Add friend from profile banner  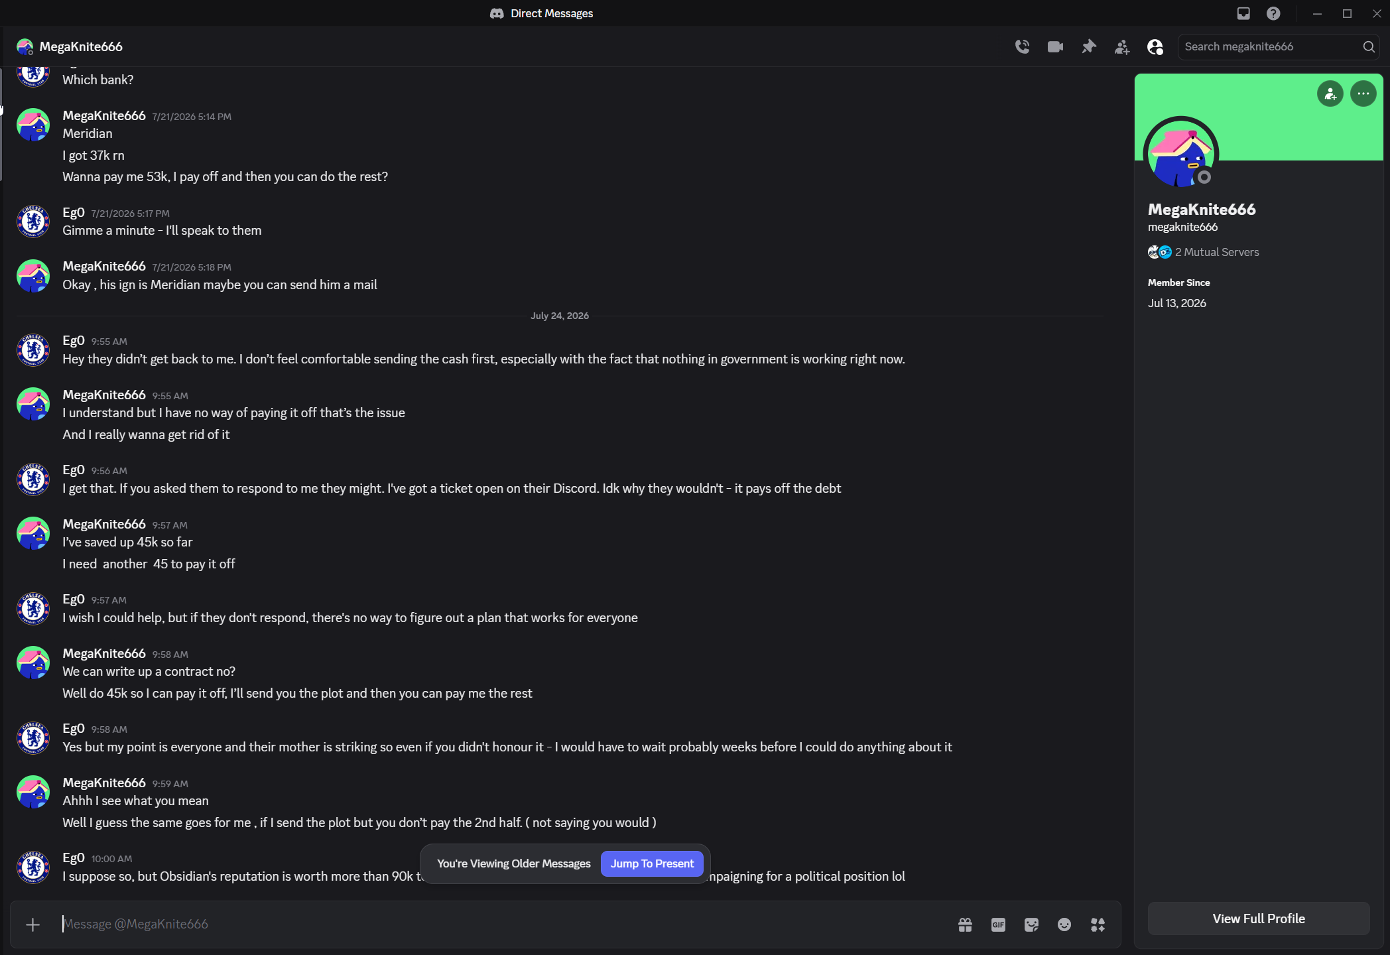(x=1330, y=94)
